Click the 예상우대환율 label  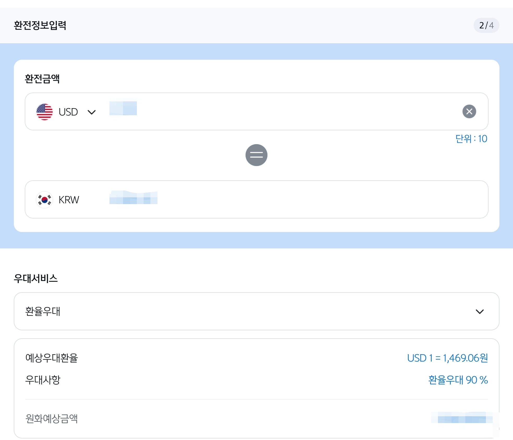(52, 358)
